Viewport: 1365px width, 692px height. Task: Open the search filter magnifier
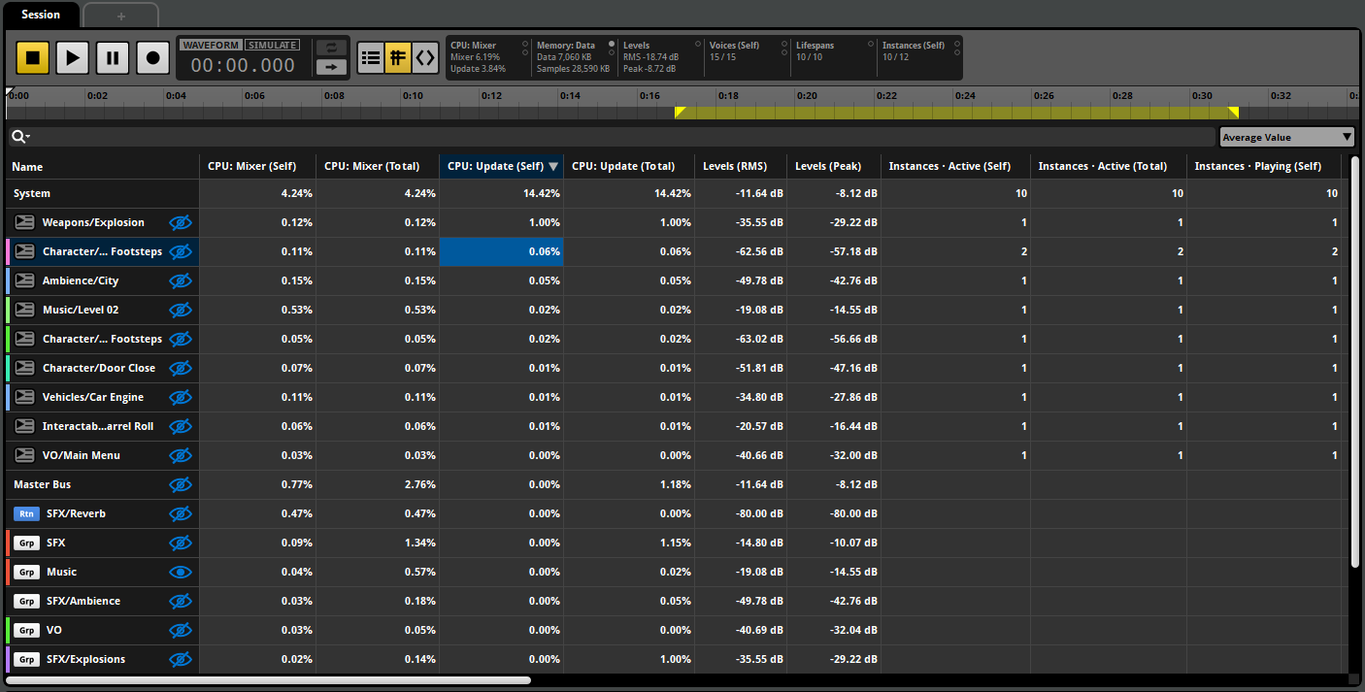pyautogui.click(x=16, y=136)
